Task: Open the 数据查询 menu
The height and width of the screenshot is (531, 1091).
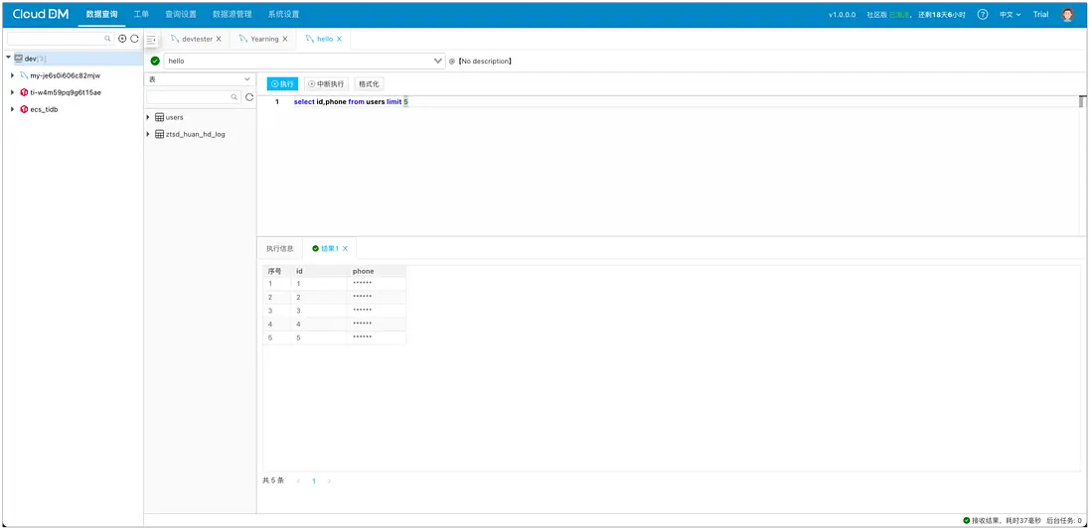Action: [101, 14]
